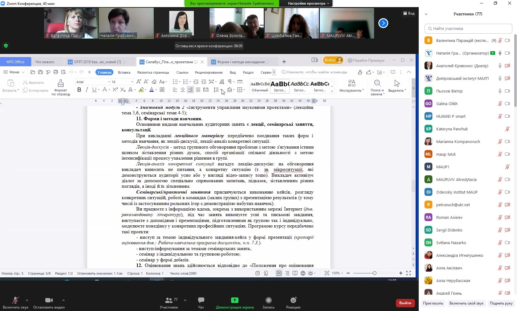Expand audio options arrow beside microphone
The image size is (517, 311).
27,300
